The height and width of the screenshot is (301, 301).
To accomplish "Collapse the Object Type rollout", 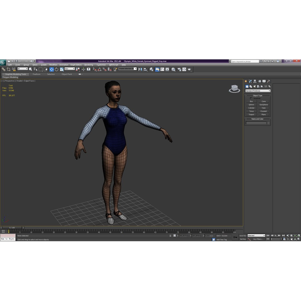I will [258, 96].
